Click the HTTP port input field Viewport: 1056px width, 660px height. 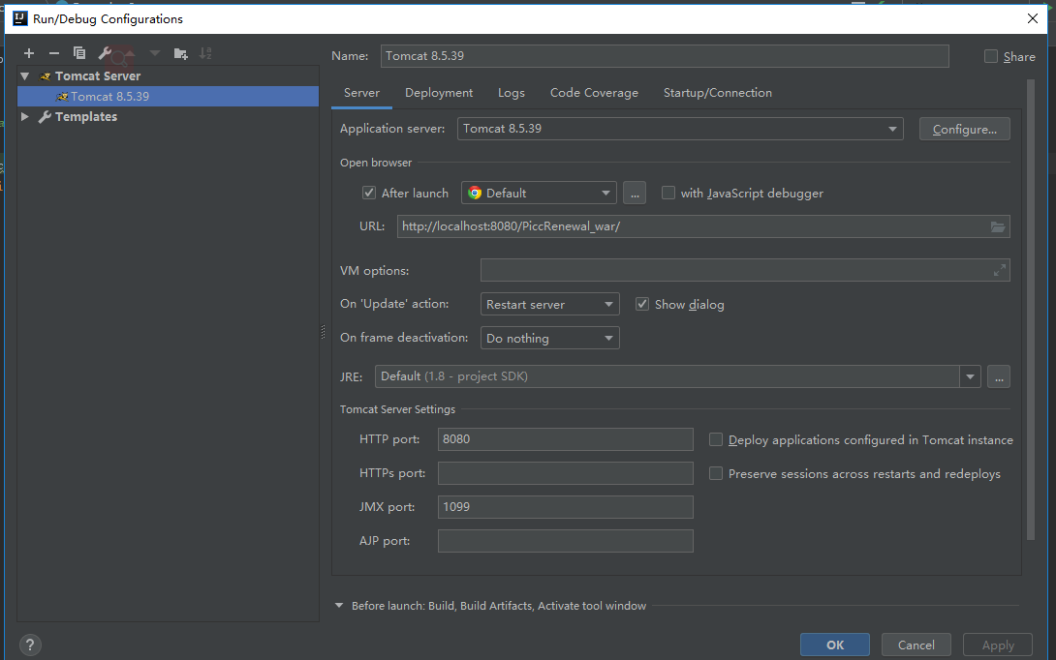tap(565, 439)
